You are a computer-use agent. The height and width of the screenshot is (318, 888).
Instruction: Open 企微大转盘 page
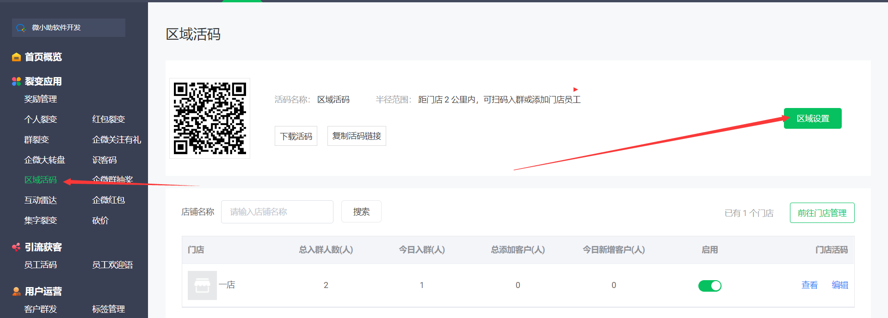point(45,160)
